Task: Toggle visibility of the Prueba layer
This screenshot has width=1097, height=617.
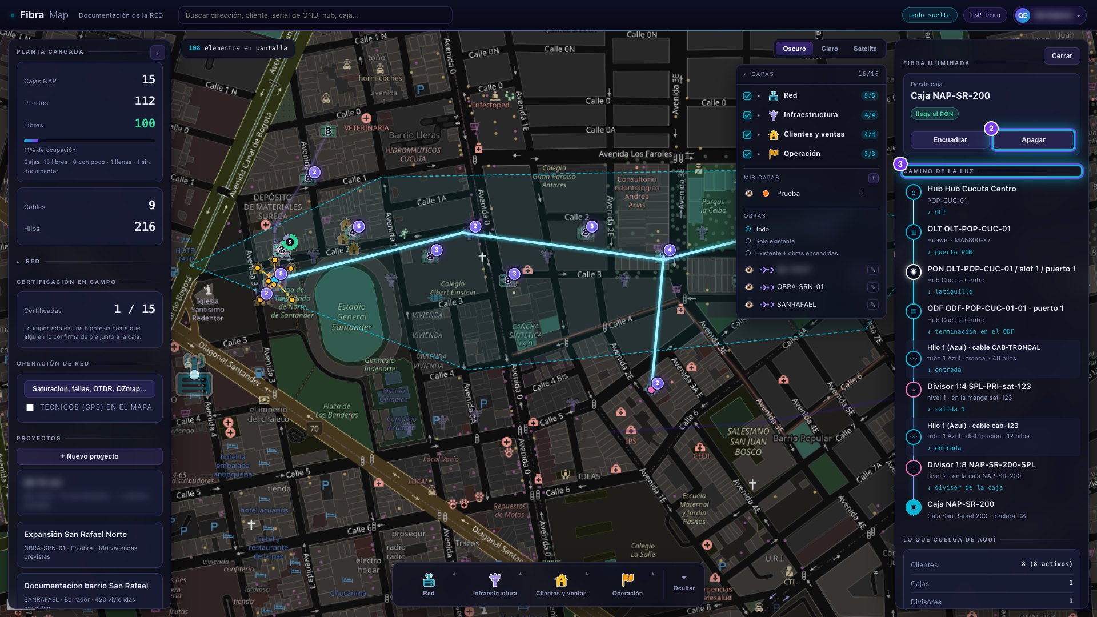Action: pos(749,194)
